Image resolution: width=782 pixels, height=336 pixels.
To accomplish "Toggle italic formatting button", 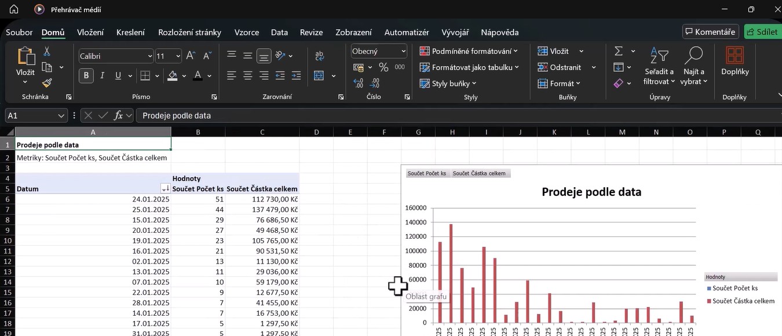I will coord(103,76).
